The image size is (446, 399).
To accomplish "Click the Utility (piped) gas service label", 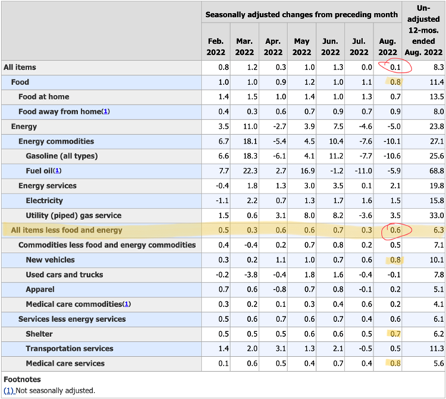I will (x=73, y=216).
